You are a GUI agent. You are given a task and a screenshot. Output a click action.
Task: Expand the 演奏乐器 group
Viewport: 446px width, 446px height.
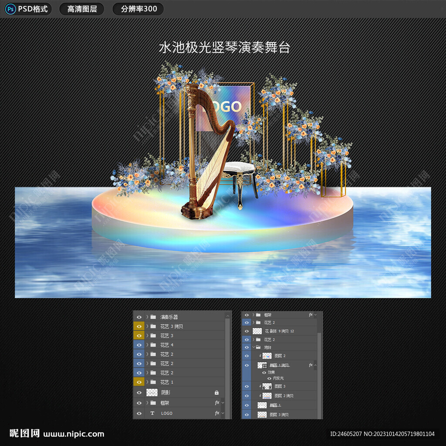click(x=147, y=317)
